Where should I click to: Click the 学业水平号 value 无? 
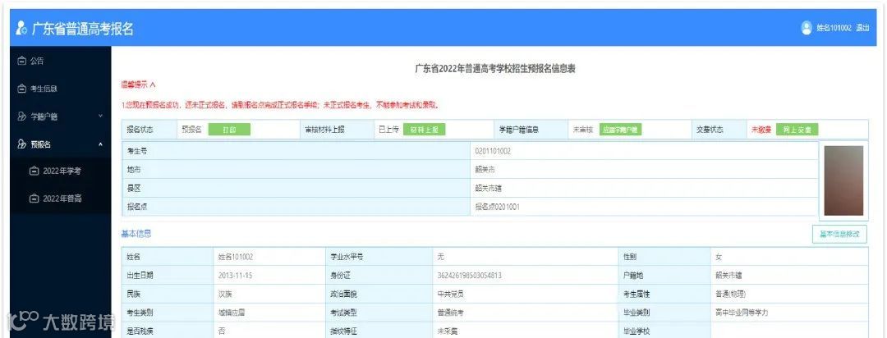point(441,257)
